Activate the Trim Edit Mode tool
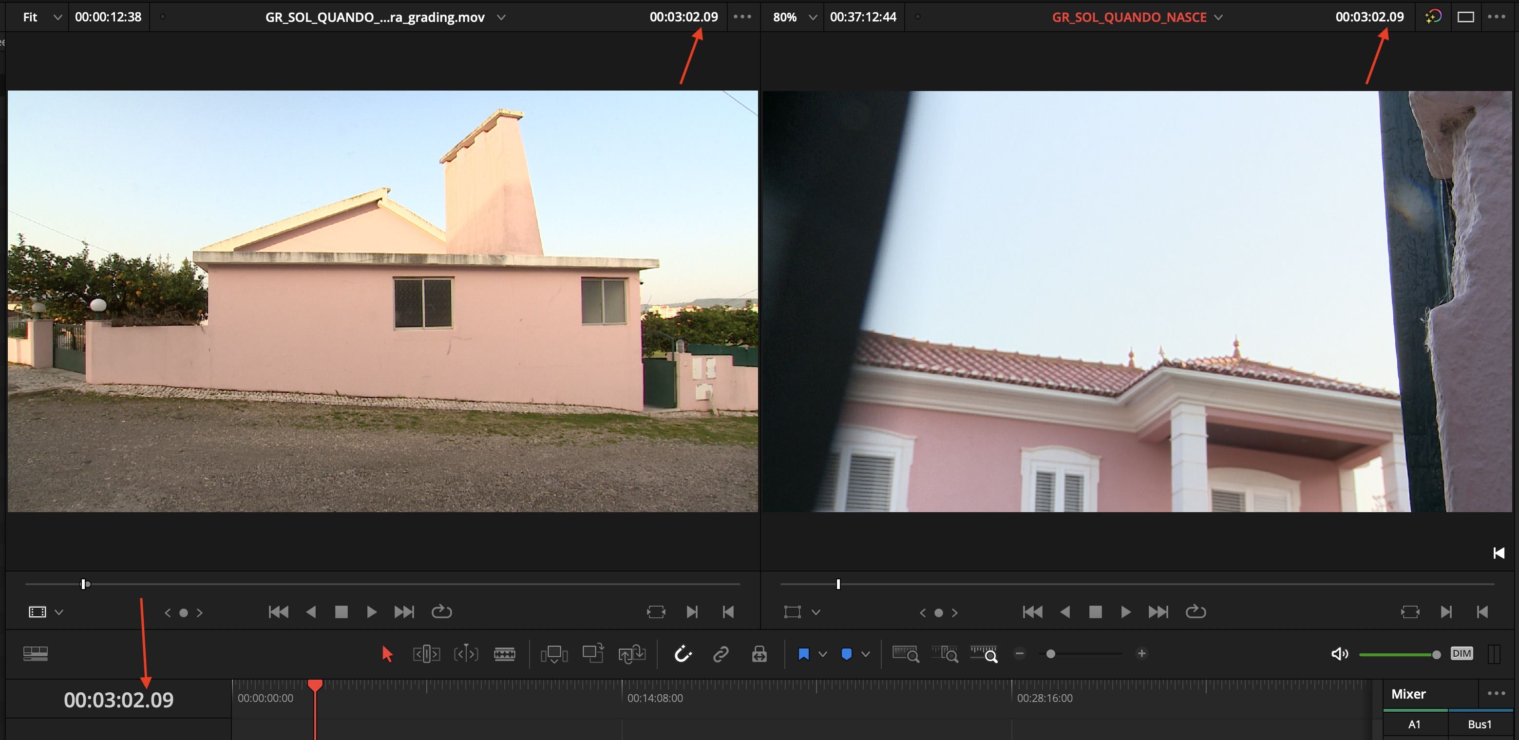 pos(426,654)
